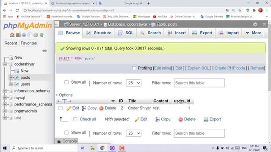Open browser extensions puzzle icon
The width and height of the screenshot is (271, 152).
click(x=254, y=10)
